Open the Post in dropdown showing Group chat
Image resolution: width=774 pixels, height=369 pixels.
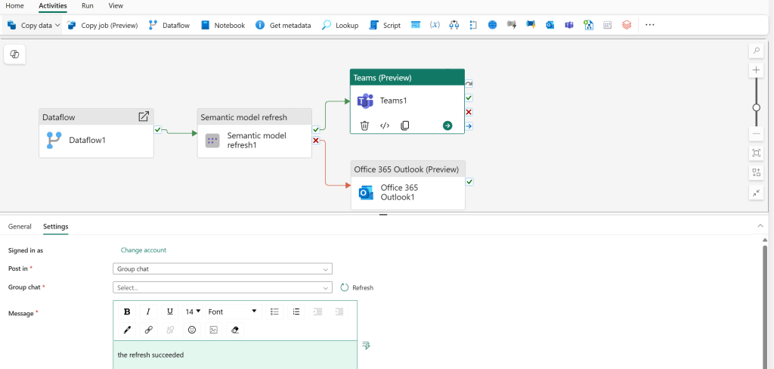point(223,268)
